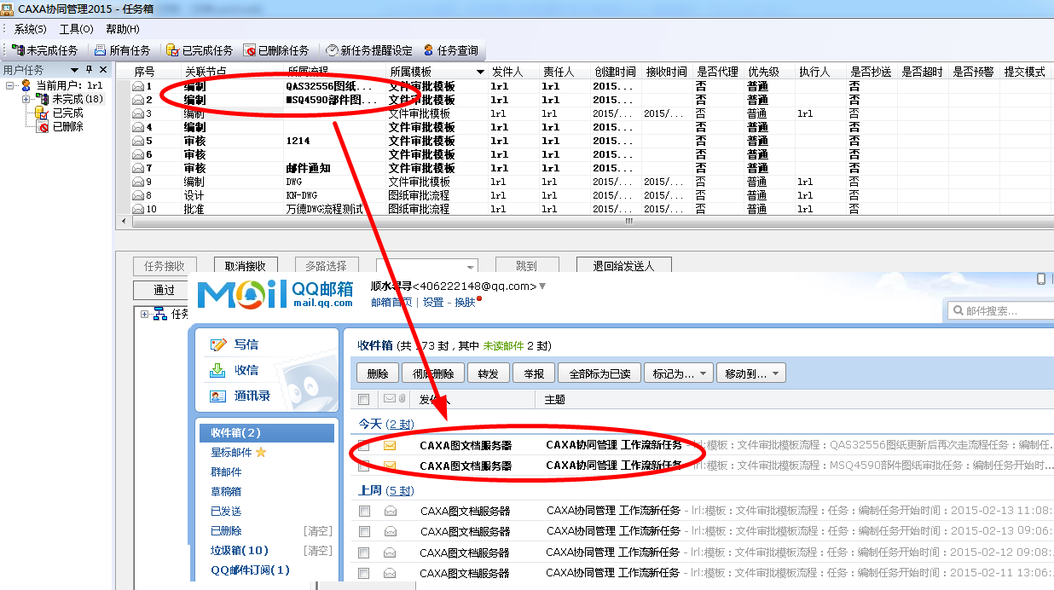
Task: Collapse the 当前用户 tree node
Action: click(x=10, y=85)
